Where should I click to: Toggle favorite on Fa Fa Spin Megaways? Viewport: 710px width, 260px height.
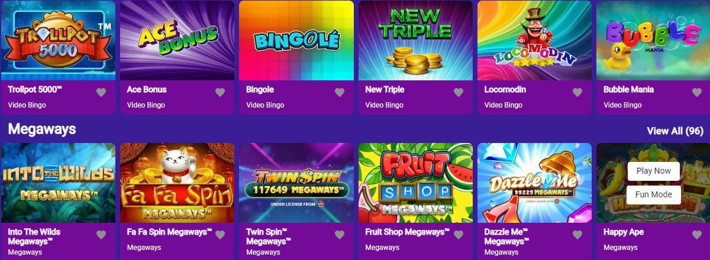220,235
